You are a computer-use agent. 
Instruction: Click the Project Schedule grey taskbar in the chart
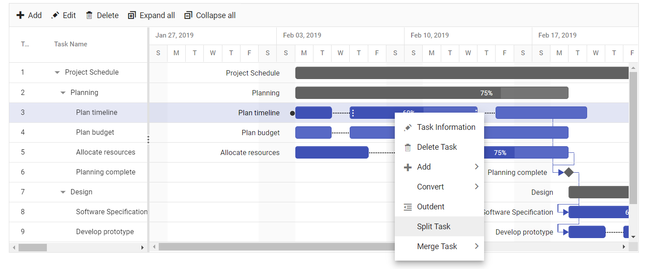click(462, 73)
